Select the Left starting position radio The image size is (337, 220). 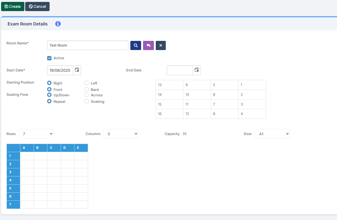(x=87, y=83)
